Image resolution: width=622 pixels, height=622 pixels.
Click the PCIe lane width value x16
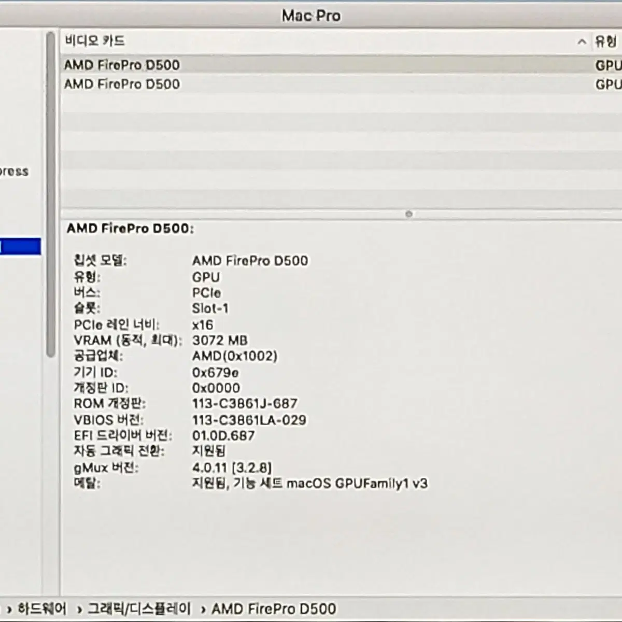202,325
